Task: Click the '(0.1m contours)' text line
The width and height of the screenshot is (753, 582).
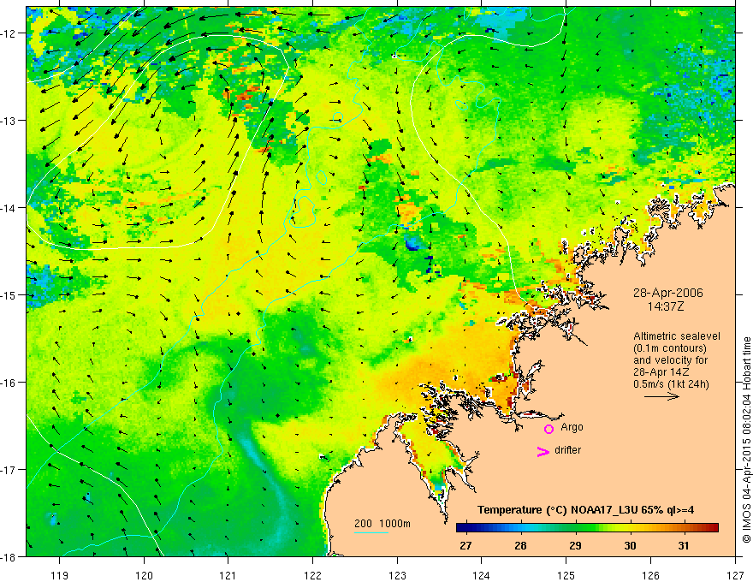Action: (670, 348)
